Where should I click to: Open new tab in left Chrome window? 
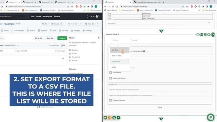73,2
